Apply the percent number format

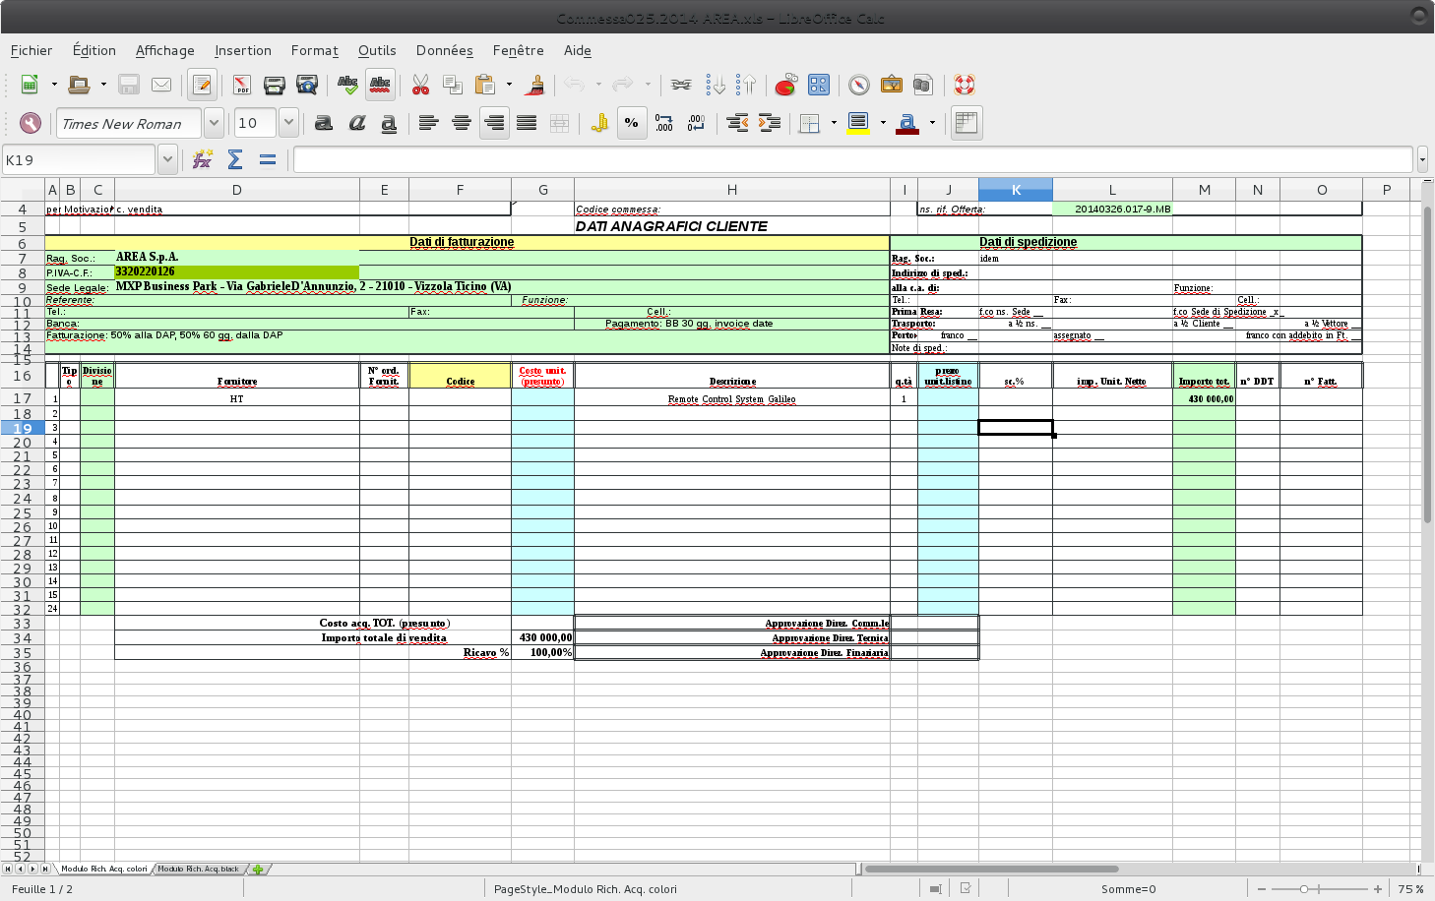pyautogui.click(x=632, y=123)
